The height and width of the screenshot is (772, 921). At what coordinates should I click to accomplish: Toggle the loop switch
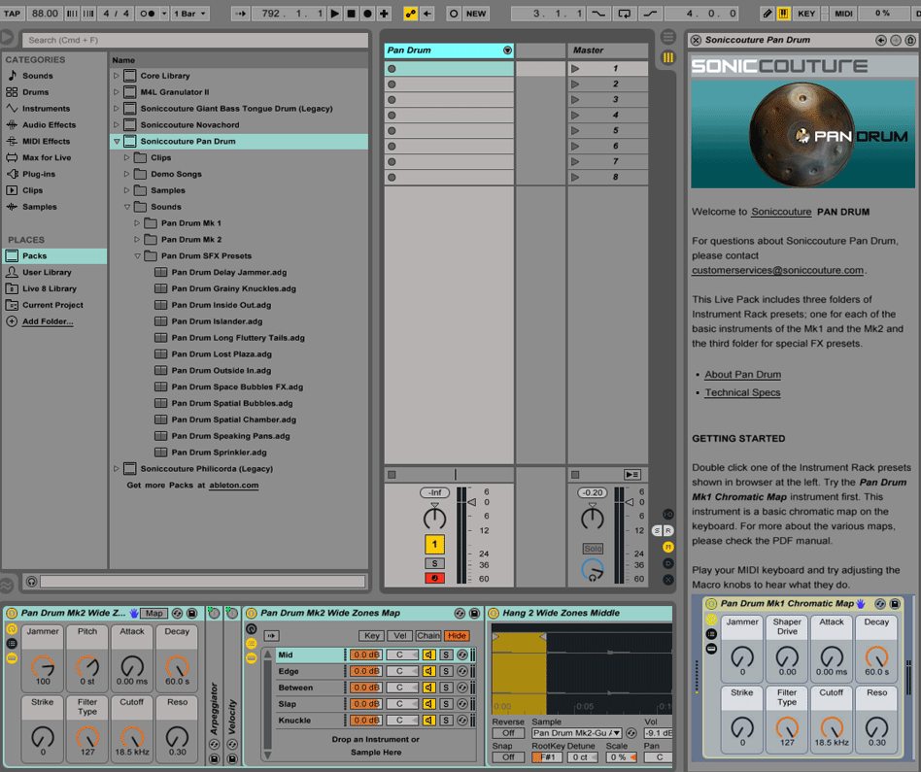pyautogui.click(x=625, y=14)
